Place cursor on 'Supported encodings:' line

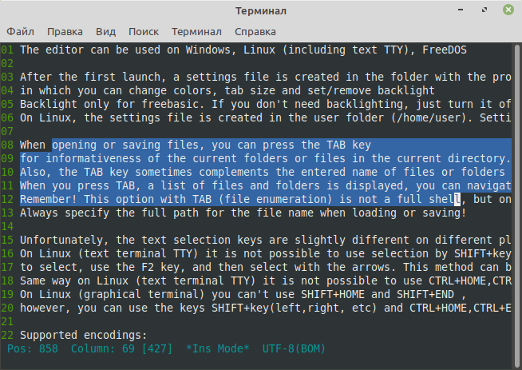83,335
